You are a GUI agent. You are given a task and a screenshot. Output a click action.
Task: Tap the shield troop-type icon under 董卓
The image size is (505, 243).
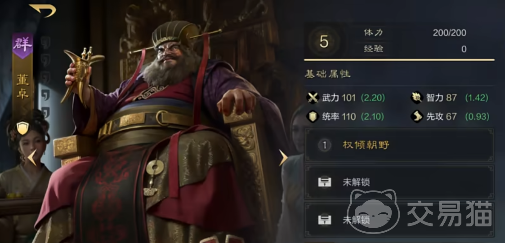pyautogui.click(x=22, y=128)
